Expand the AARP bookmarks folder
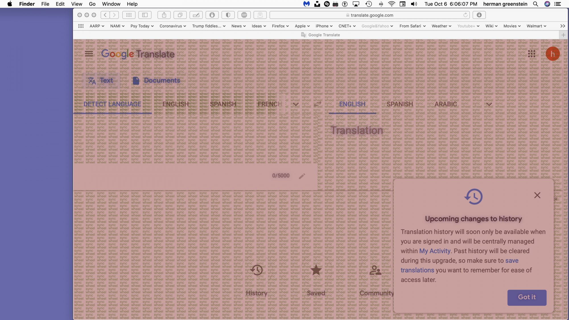The height and width of the screenshot is (320, 569). (x=97, y=26)
